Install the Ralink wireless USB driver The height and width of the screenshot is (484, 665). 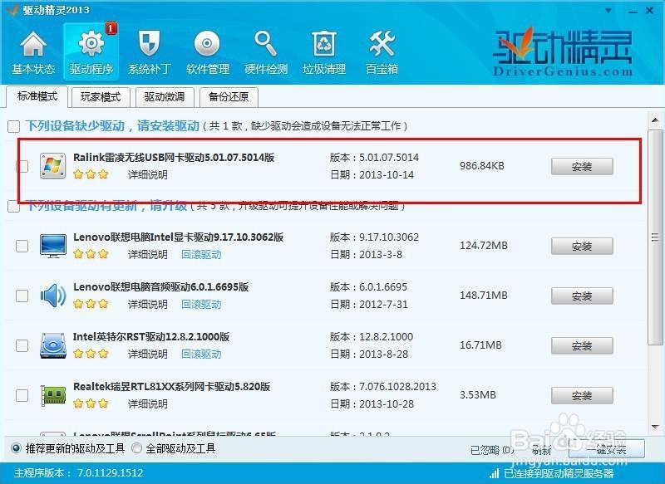(x=582, y=166)
